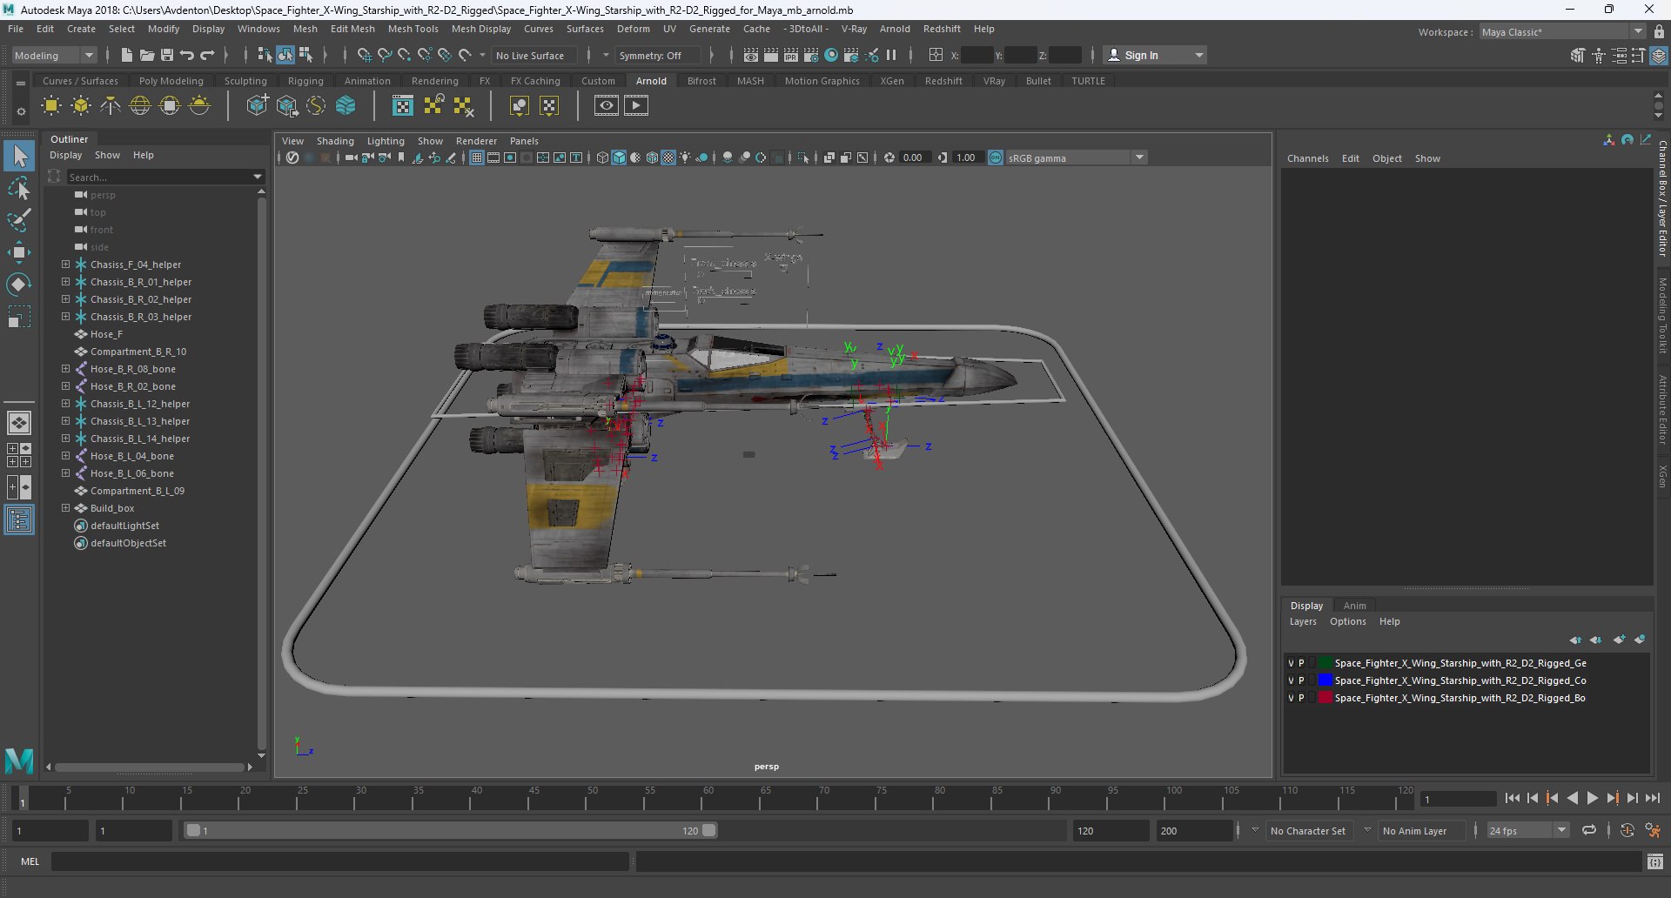Toggle viewport grid display
The width and height of the screenshot is (1671, 898).
tap(477, 157)
